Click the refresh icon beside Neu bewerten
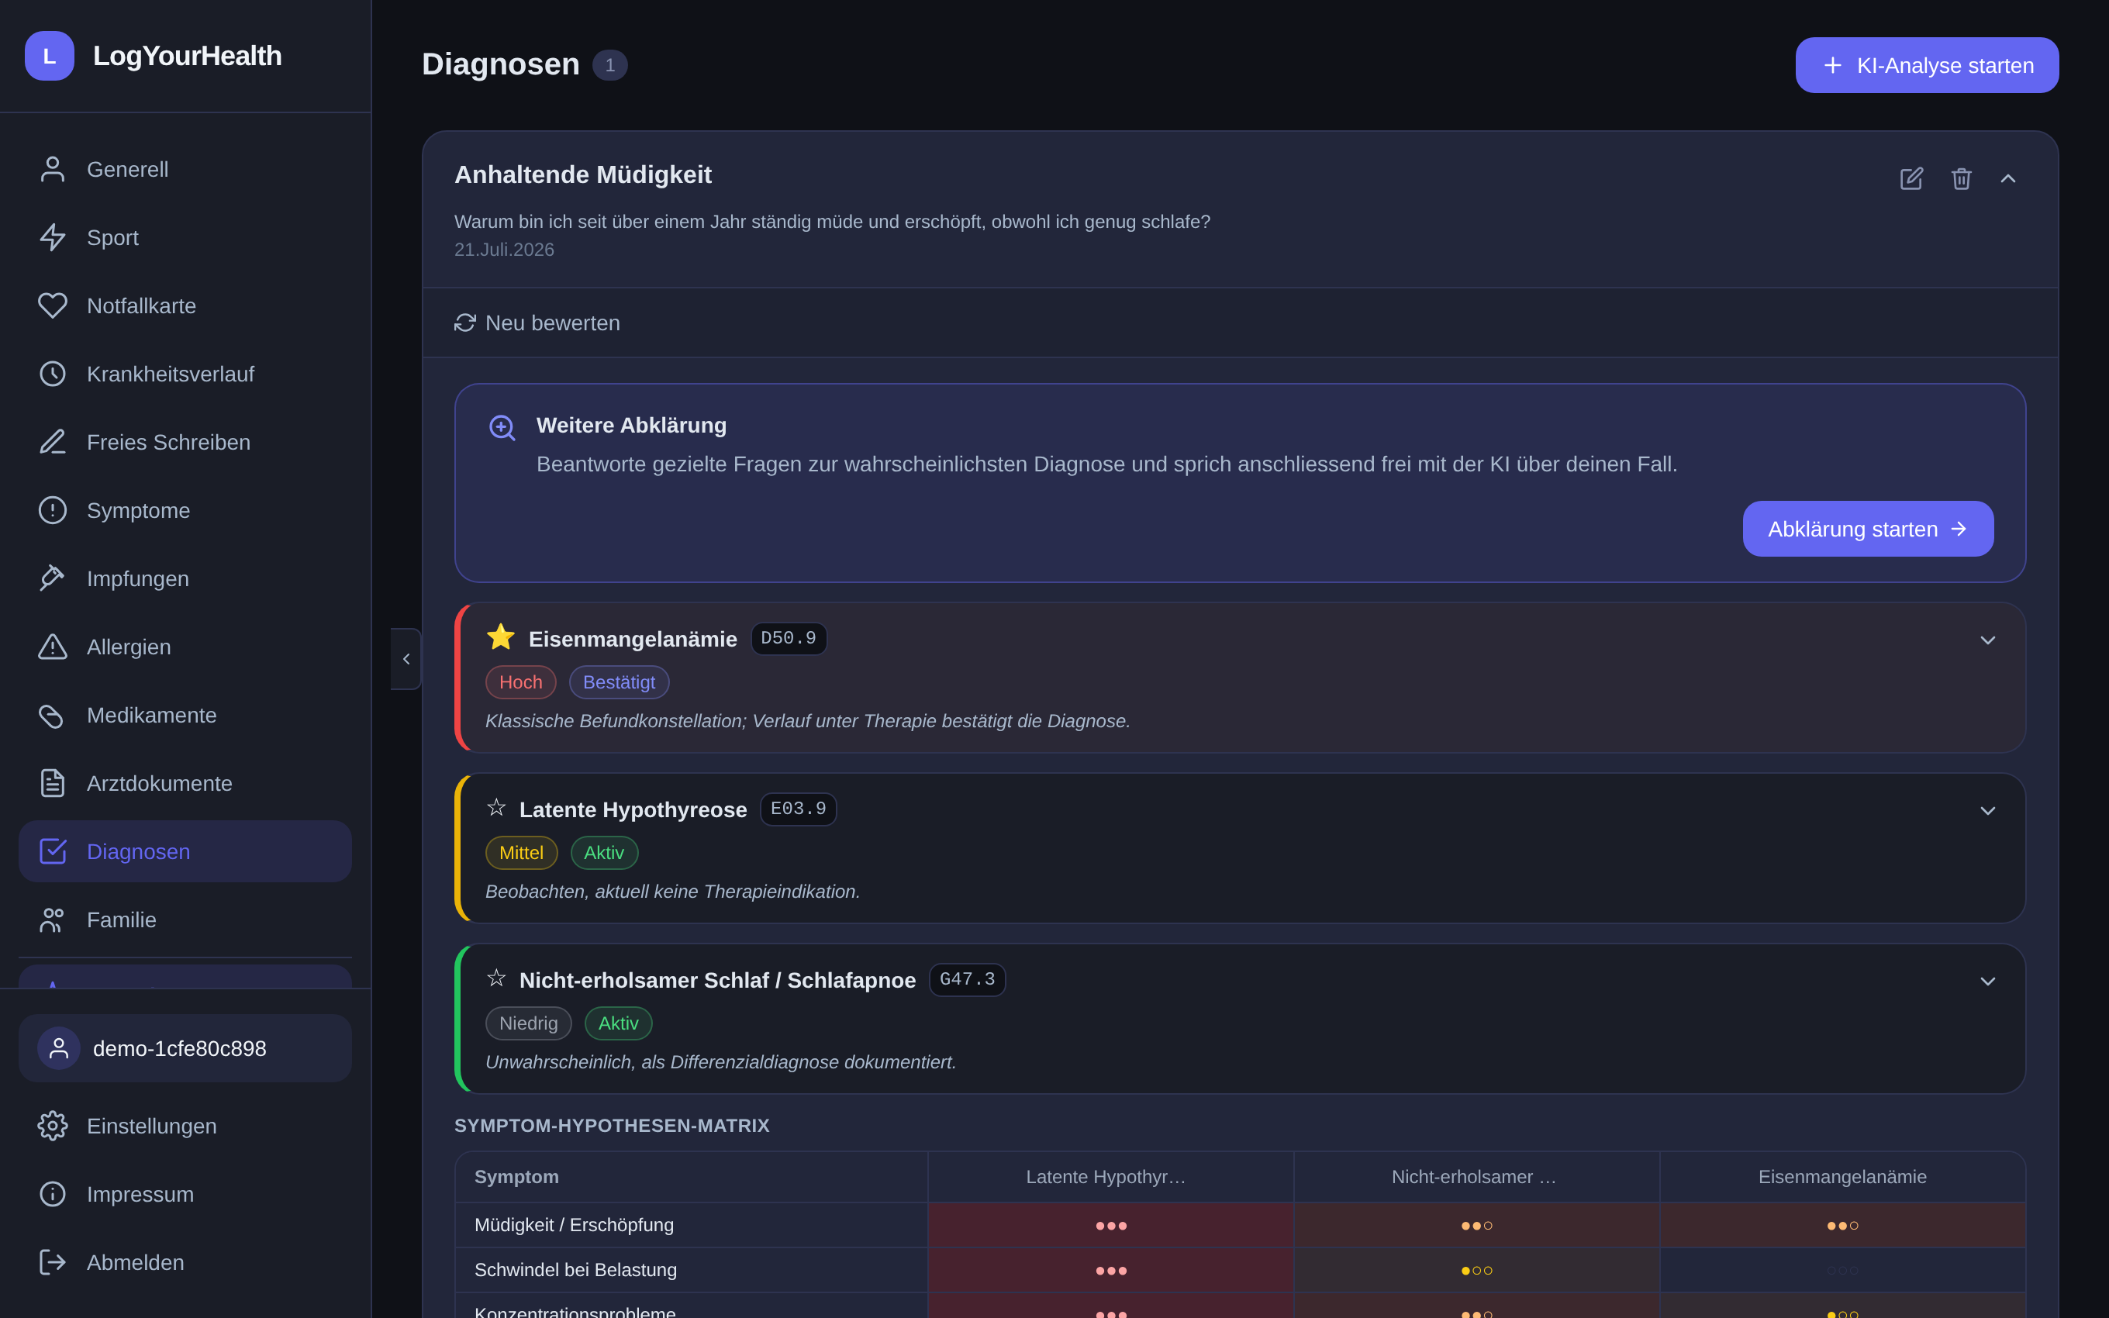The image size is (2109, 1318). pyautogui.click(x=464, y=323)
